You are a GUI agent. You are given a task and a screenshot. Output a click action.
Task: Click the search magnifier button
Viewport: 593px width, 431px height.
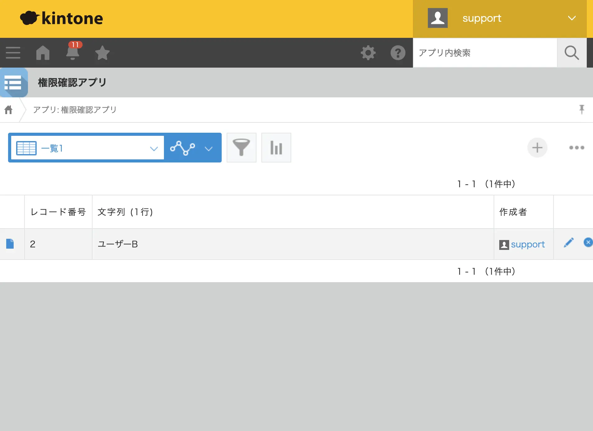pyautogui.click(x=572, y=53)
